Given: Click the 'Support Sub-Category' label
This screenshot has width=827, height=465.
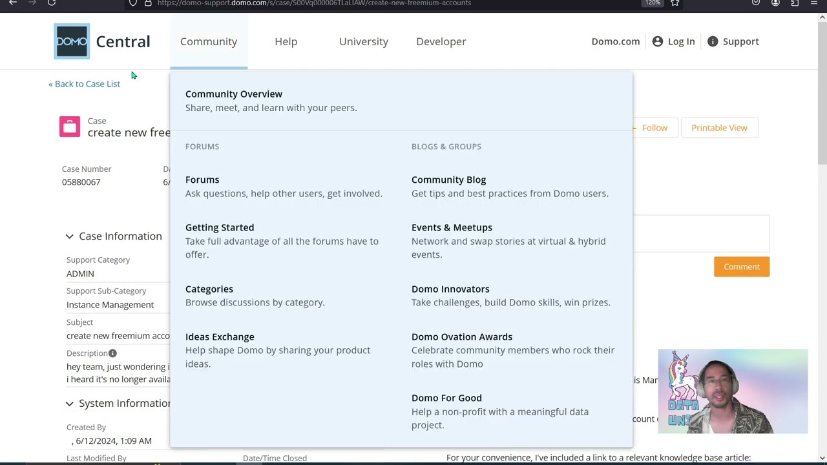Looking at the screenshot, I should coord(107,291).
